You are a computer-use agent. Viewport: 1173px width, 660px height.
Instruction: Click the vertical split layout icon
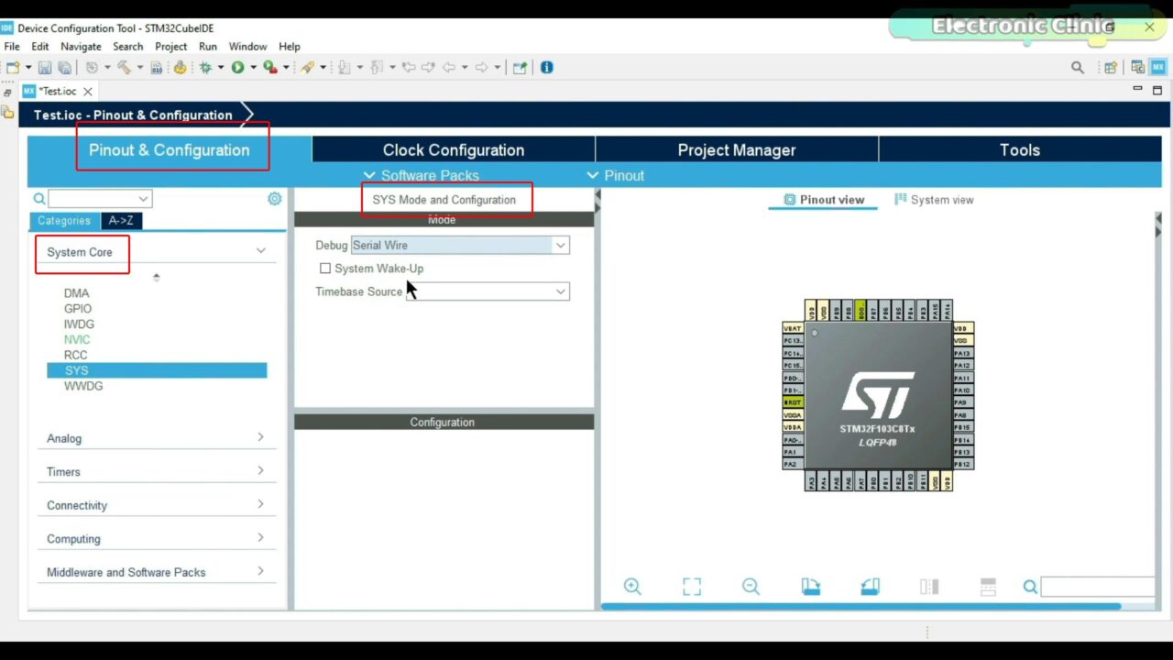pos(929,587)
